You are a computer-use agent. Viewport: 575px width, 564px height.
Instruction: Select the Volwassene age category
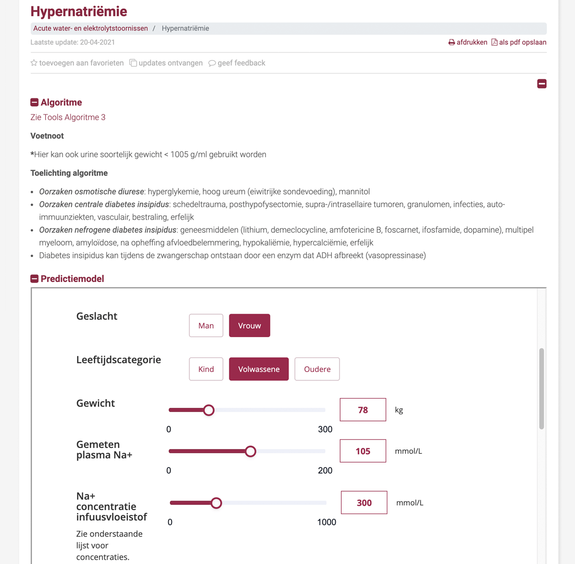coord(259,369)
